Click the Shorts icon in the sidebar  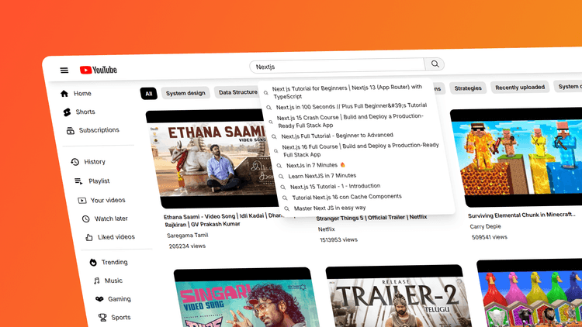point(67,112)
